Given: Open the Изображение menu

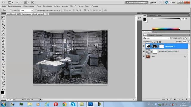Looking at the screenshot, I should tap(29, 6).
